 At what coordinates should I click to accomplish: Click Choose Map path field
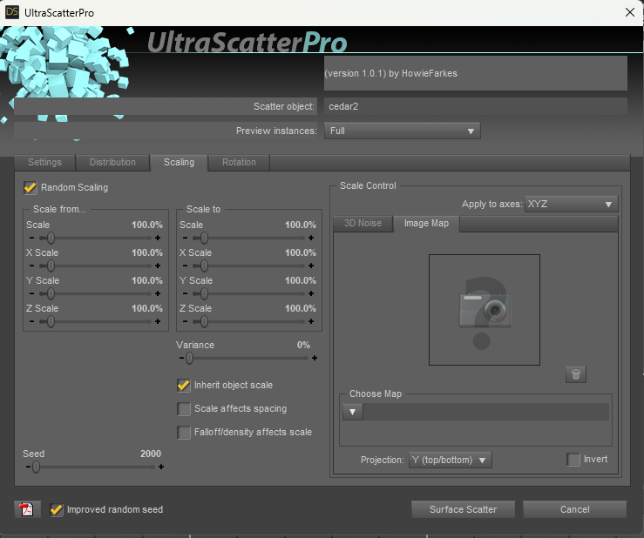[x=486, y=412]
